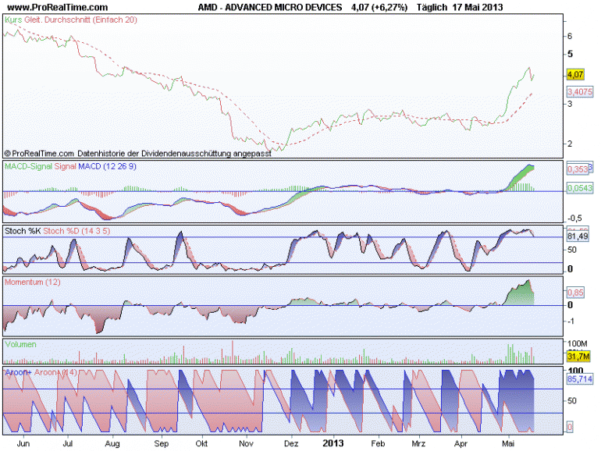Click the Momentum (12) label
This screenshot has height=451, width=601.
(x=33, y=282)
